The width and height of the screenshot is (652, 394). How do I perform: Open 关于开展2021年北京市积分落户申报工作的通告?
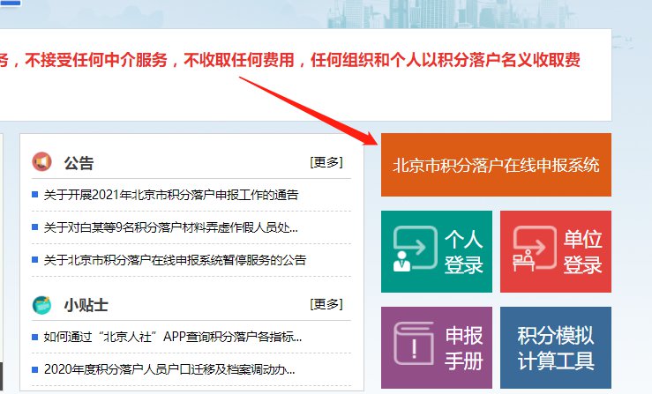[171, 195]
